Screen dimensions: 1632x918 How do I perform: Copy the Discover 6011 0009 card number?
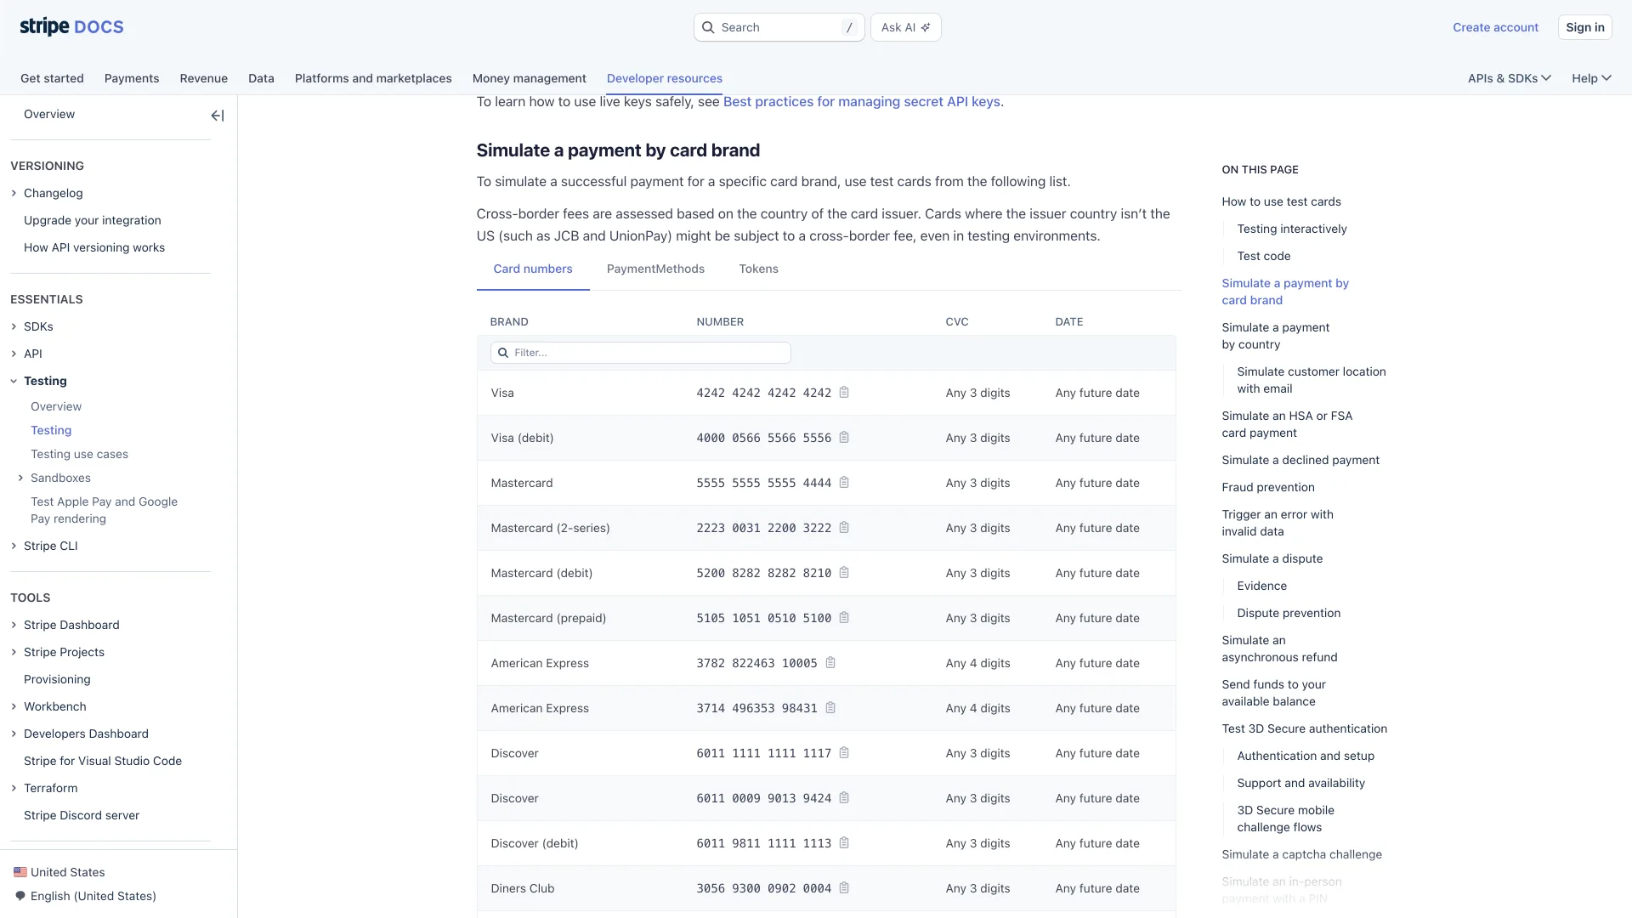click(844, 798)
